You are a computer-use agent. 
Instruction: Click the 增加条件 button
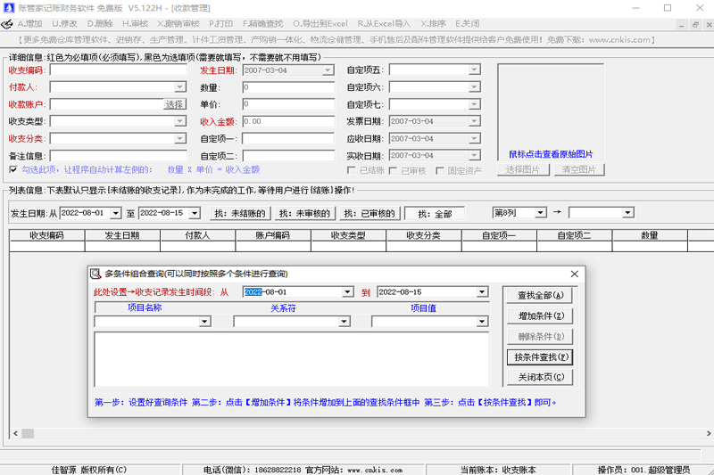click(x=540, y=315)
